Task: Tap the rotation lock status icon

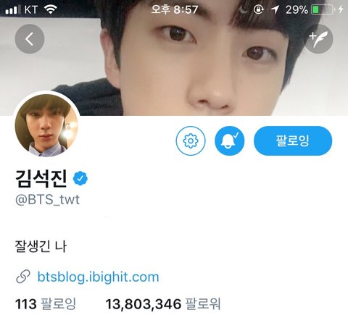Action: [258, 9]
